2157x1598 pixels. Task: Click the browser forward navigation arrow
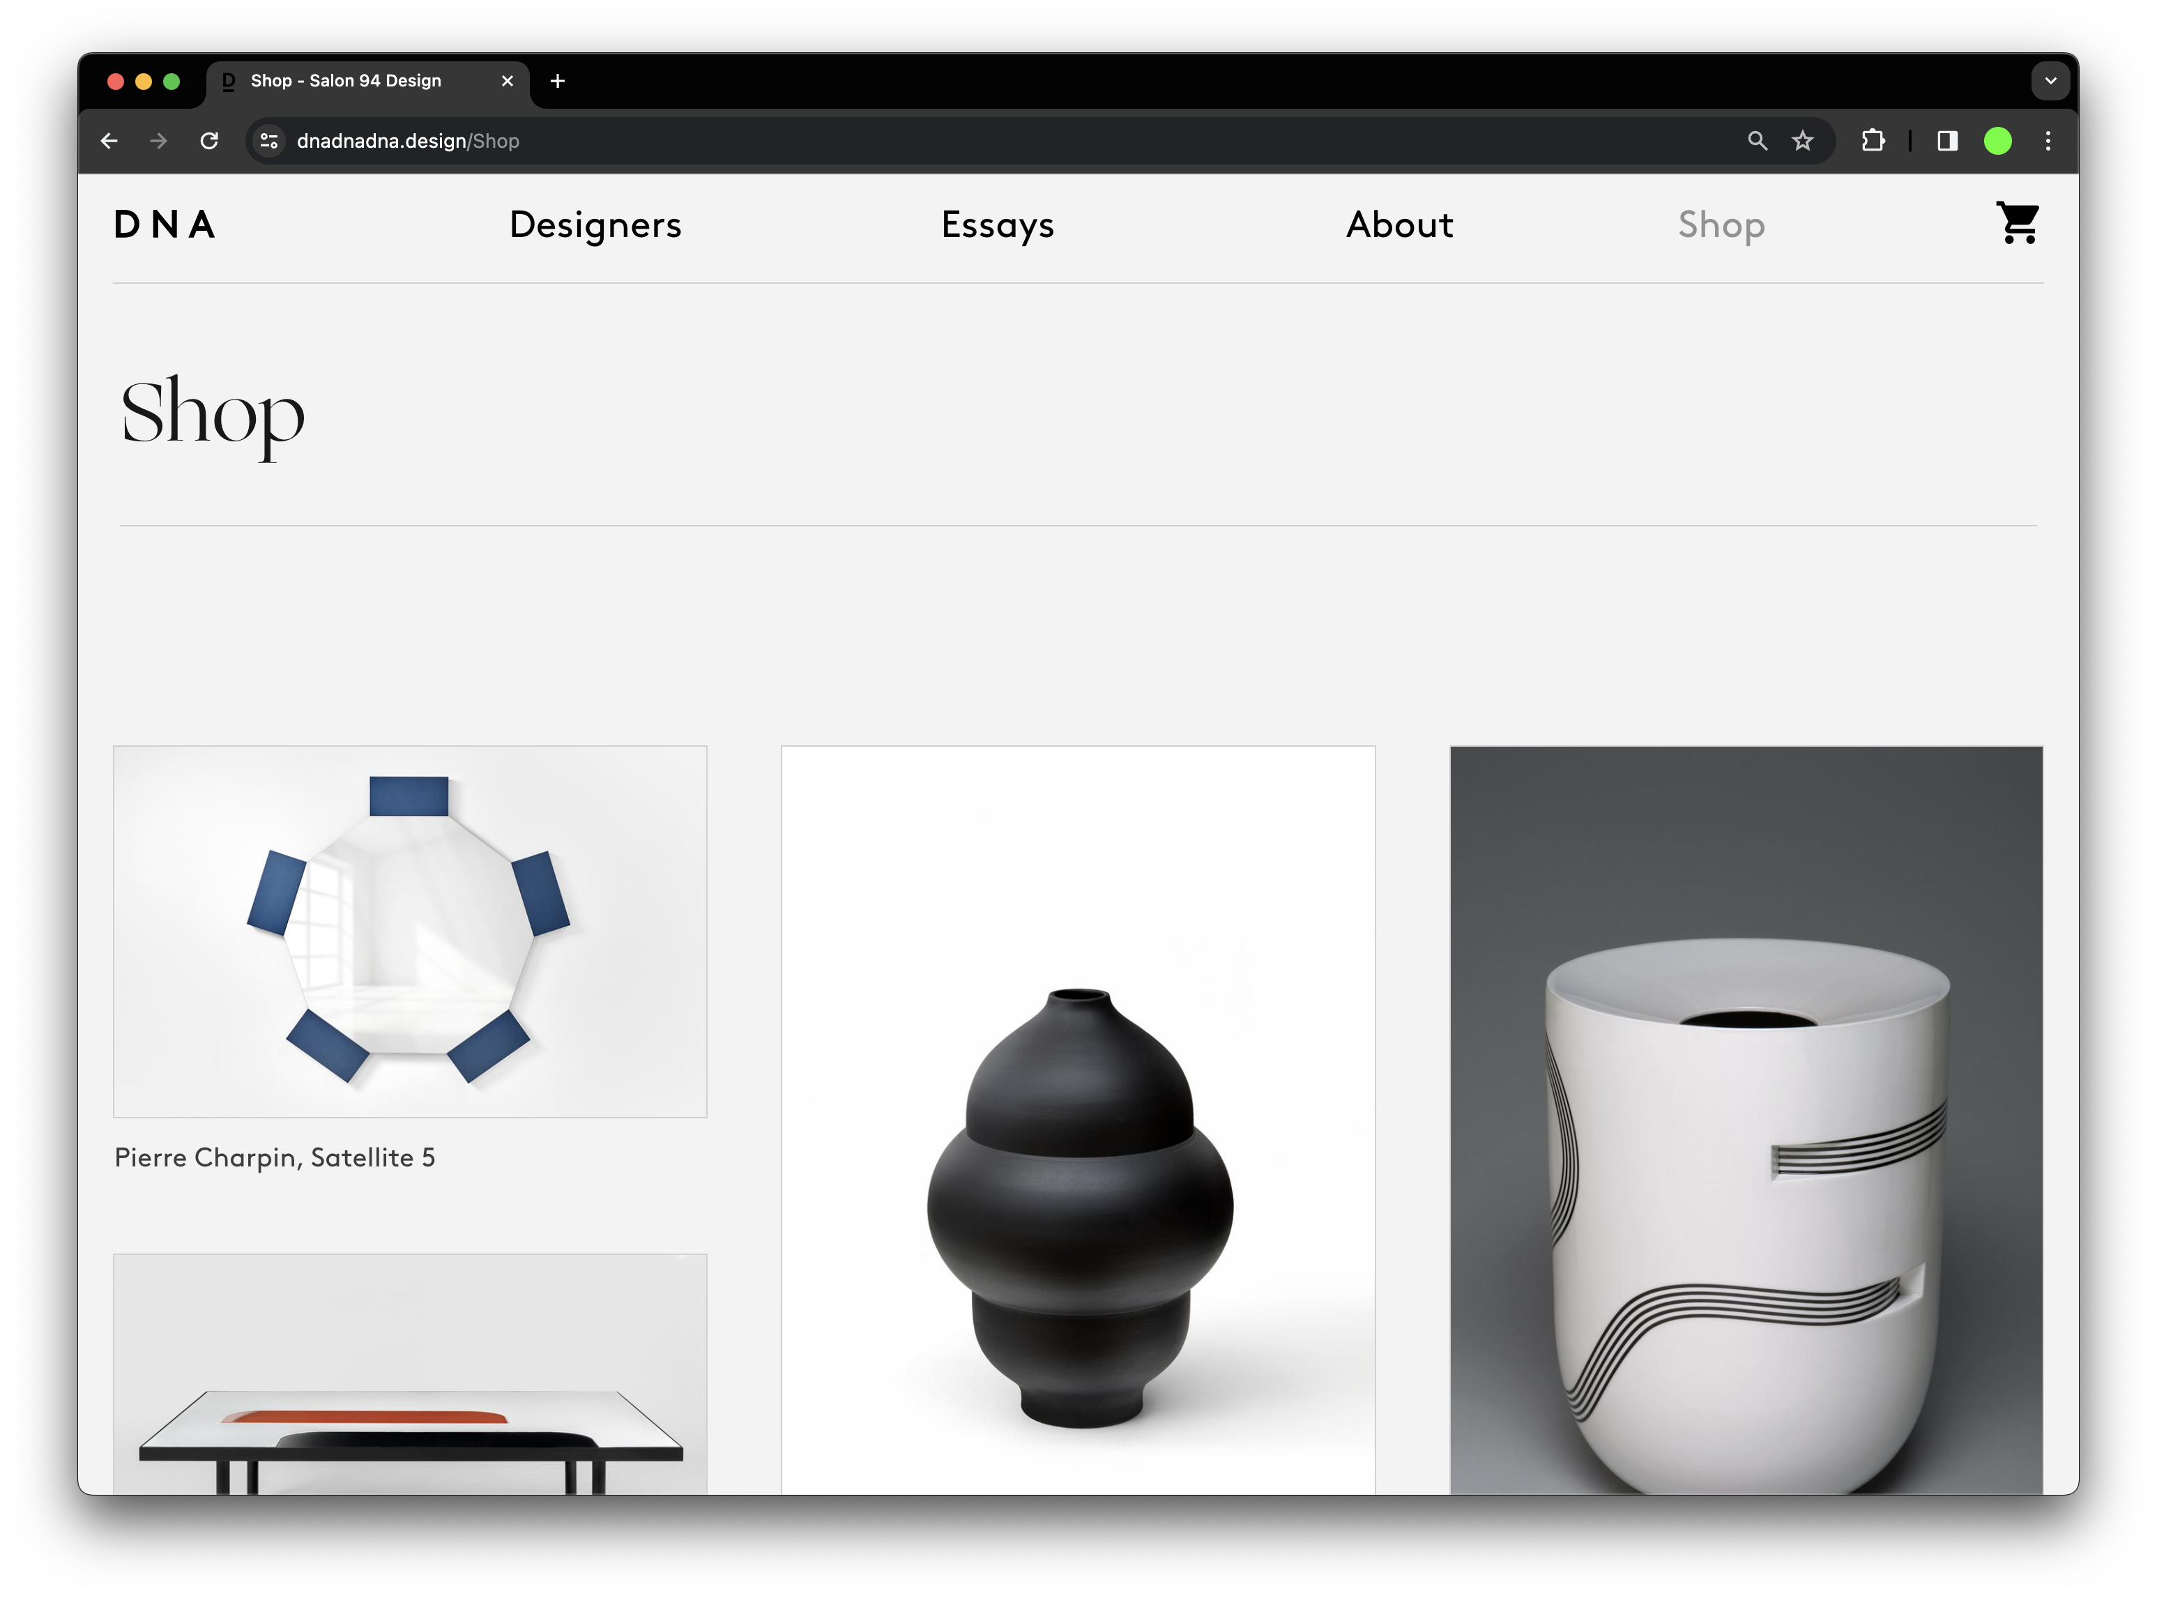158,141
